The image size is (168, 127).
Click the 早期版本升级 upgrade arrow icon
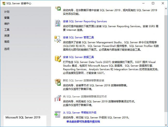point(58,114)
